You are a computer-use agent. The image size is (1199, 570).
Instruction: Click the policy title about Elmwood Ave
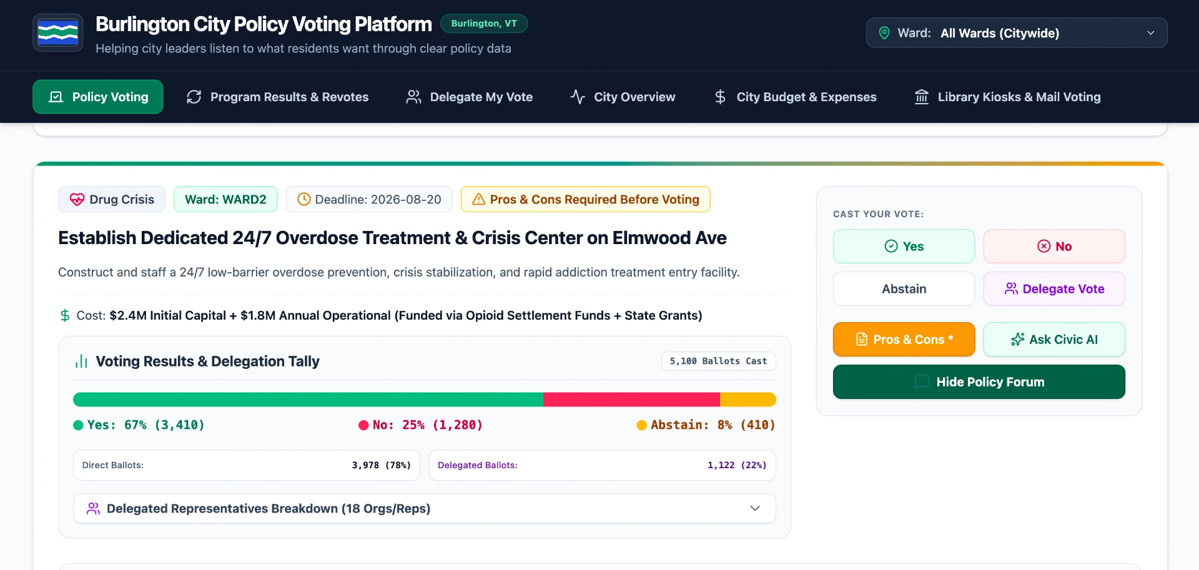point(392,238)
